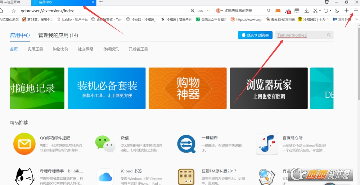Open the 微信 title link
360x185 pixels.
(x=125, y=138)
